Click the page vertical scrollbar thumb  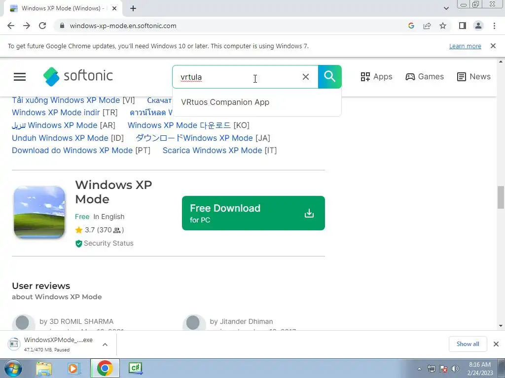501,197
